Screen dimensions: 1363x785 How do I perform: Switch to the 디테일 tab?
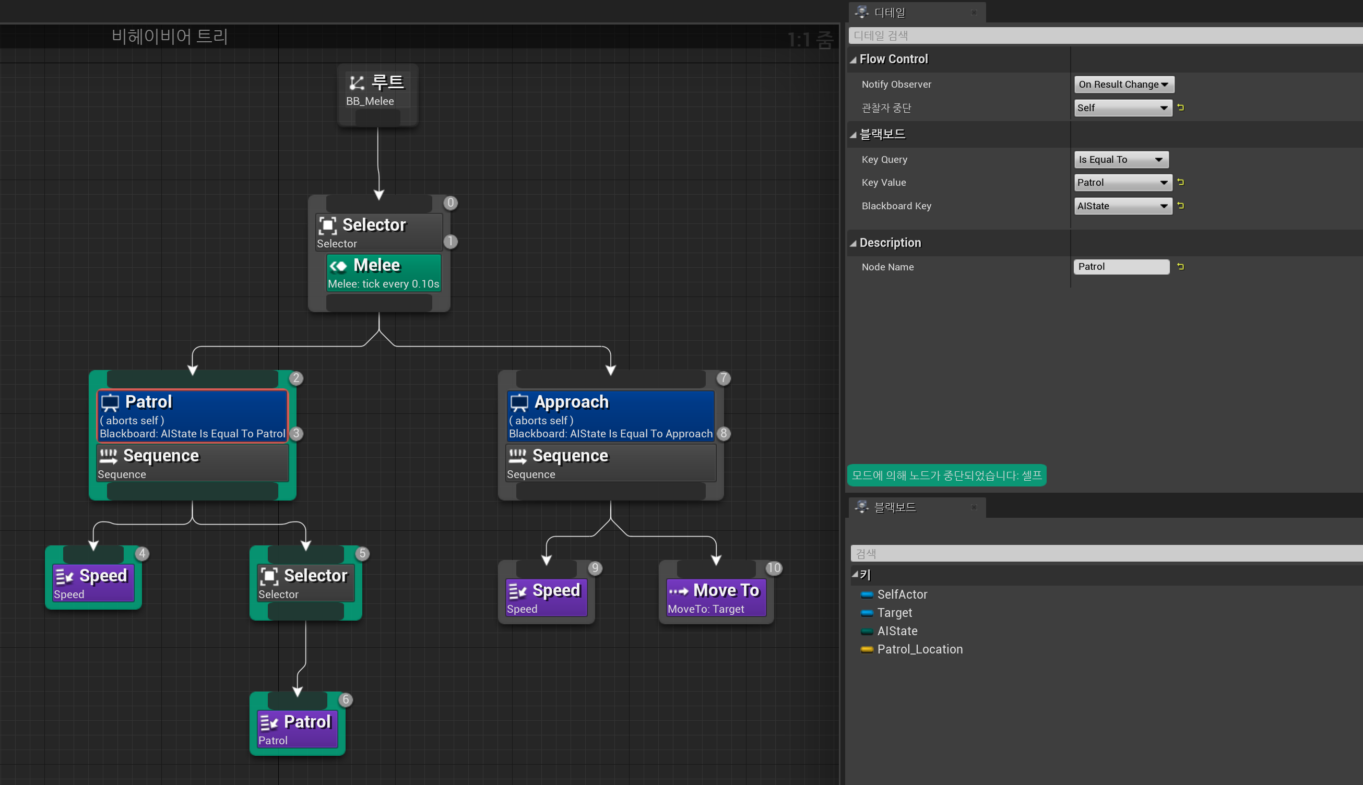[890, 12]
